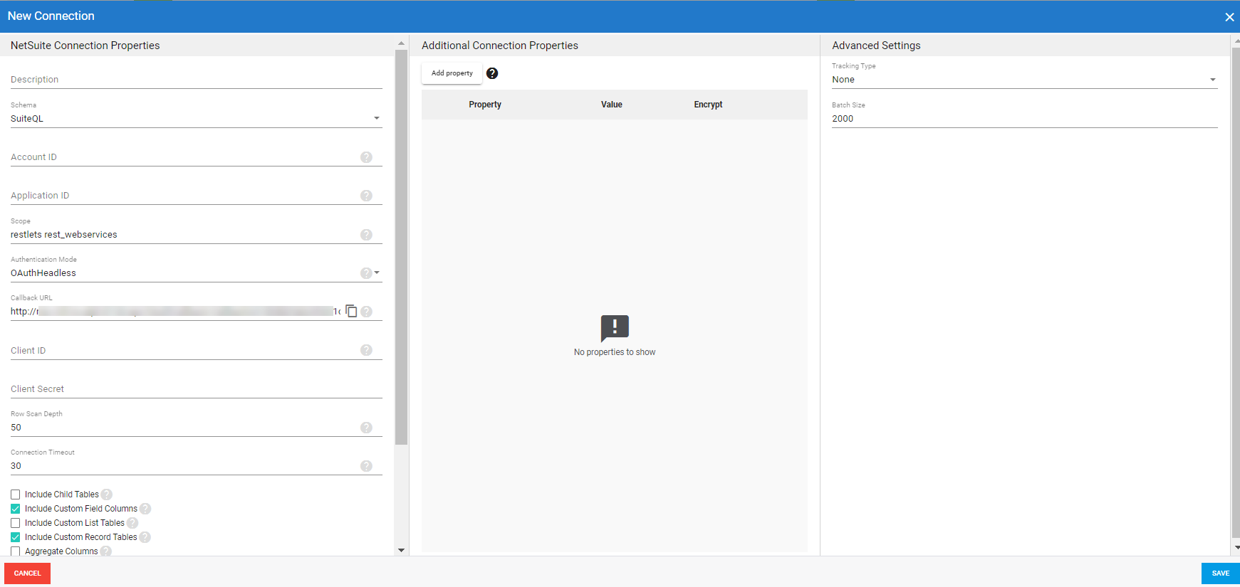
Task: Copy the Callback URL with copy icon
Action: pyautogui.click(x=351, y=311)
